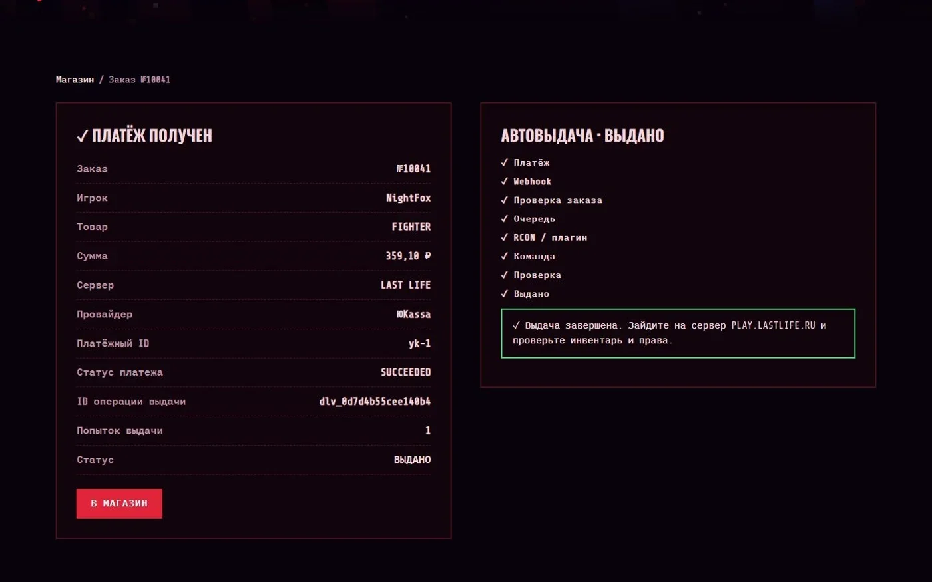The width and height of the screenshot is (932, 582).
Task: Click the red 'В МАГАЗИН' button
Action: [x=119, y=504]
